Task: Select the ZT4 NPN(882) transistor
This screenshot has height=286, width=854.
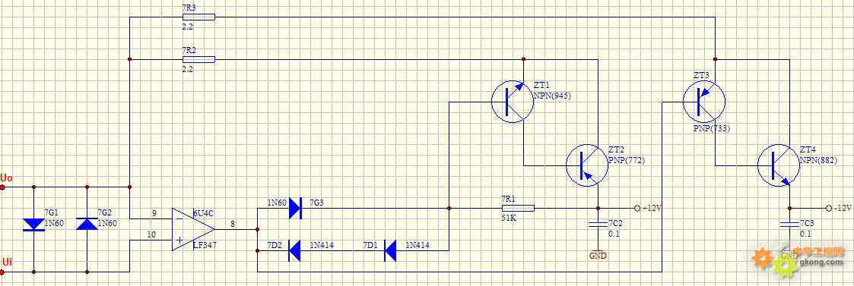Action: coord(779,165)
